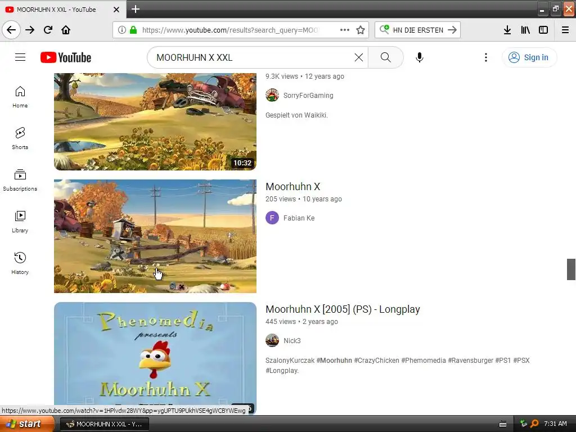Click the YouTube logo
Image resolution: width=576 pixels, height=432 pixels.
(x=66, y=57)
